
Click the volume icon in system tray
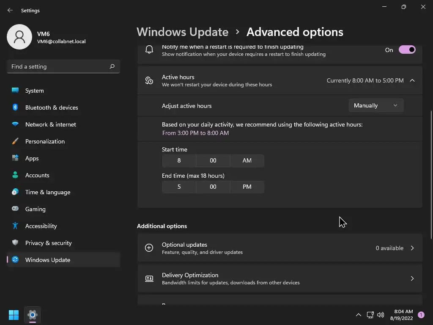380,315
